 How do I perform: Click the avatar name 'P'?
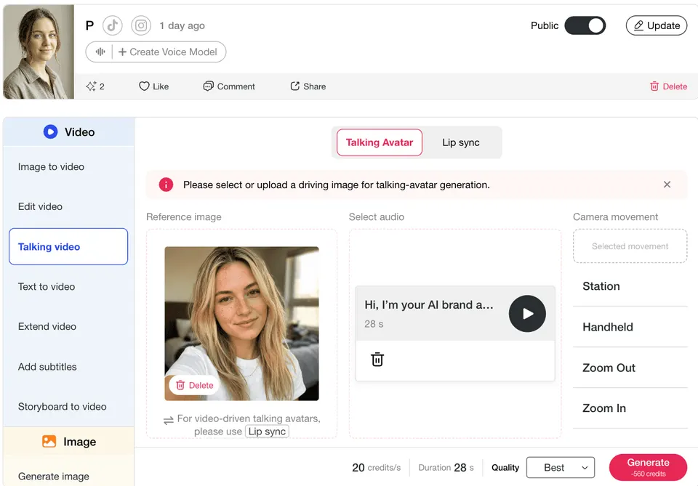tap(89, 26)
